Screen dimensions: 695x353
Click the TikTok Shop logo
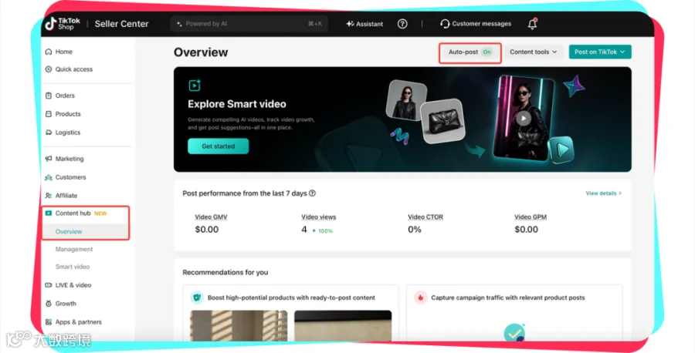point(63,24)
